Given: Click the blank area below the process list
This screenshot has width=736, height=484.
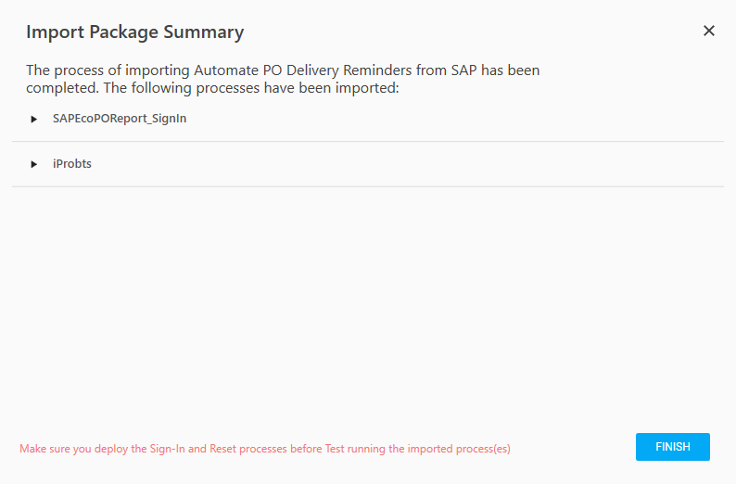Looking at the screenshot, I should click(x=368, y=297).
